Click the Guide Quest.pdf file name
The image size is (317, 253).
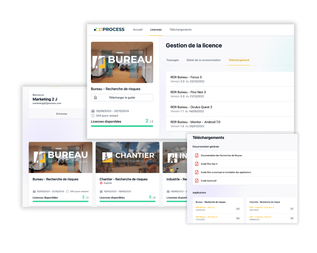point(209,181)
